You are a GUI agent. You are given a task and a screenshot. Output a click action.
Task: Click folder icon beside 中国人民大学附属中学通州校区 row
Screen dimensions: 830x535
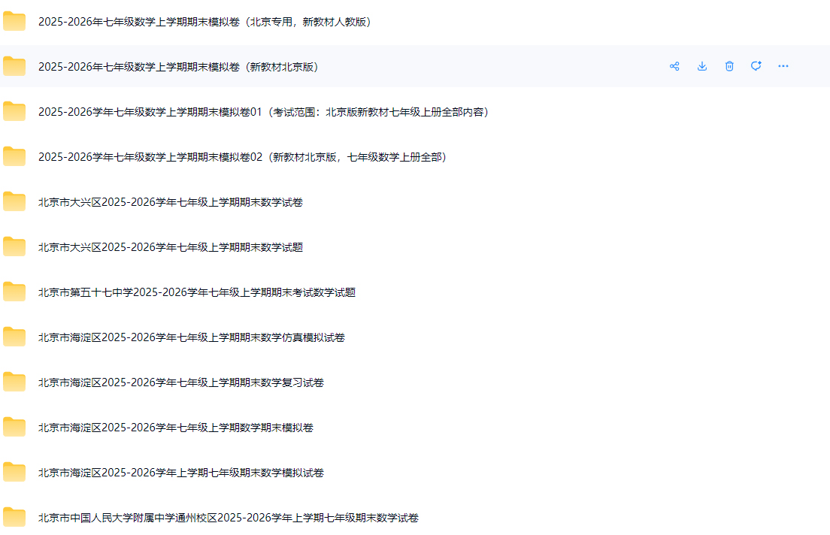coord(14,518)
